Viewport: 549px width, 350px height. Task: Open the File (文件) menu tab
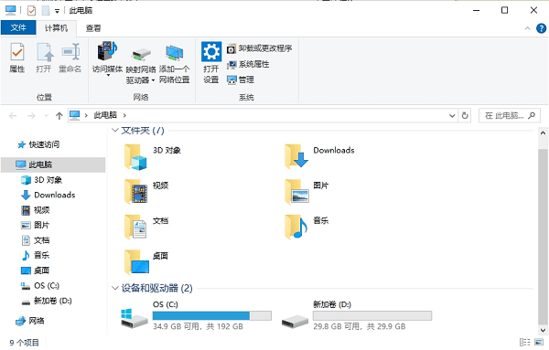pos(18,27)
